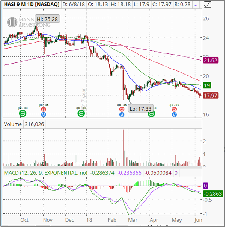
Task: Click the O: 18.13 open value
Action: click(98, 5)
